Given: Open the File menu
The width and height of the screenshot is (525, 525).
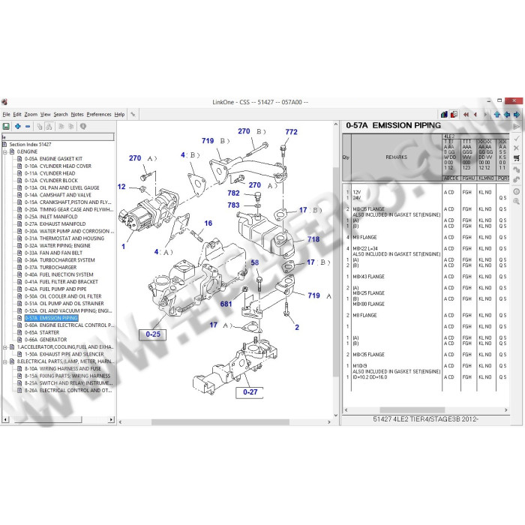Looking at the screenshot, I should click(6, 115).
